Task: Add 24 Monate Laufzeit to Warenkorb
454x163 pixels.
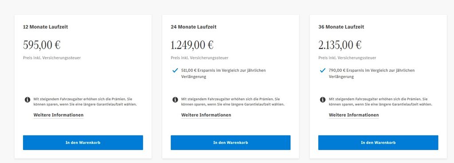Action: [x=231, y=143]
